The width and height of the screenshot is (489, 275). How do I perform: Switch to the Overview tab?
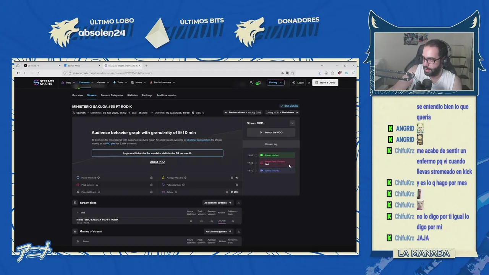78,95
